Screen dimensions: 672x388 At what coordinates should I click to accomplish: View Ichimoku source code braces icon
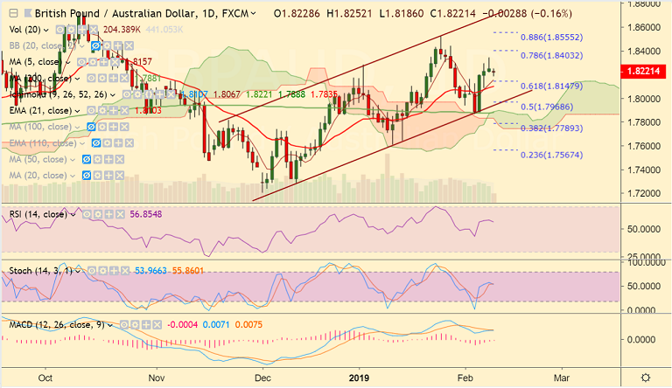(149, 94)
